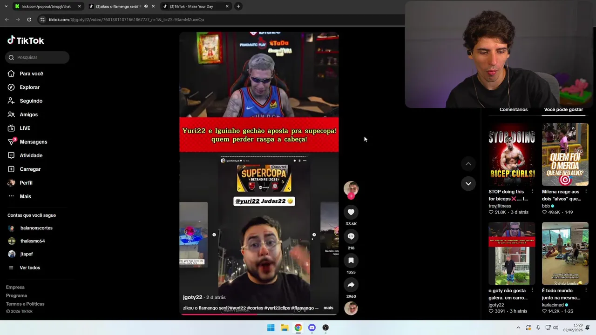Open options for o goty não gosta video
The image size is (596, 335).
point(532,291)
